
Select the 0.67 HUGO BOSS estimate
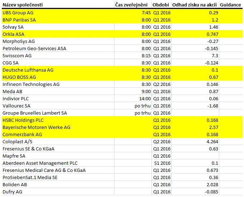coord(213,77)
